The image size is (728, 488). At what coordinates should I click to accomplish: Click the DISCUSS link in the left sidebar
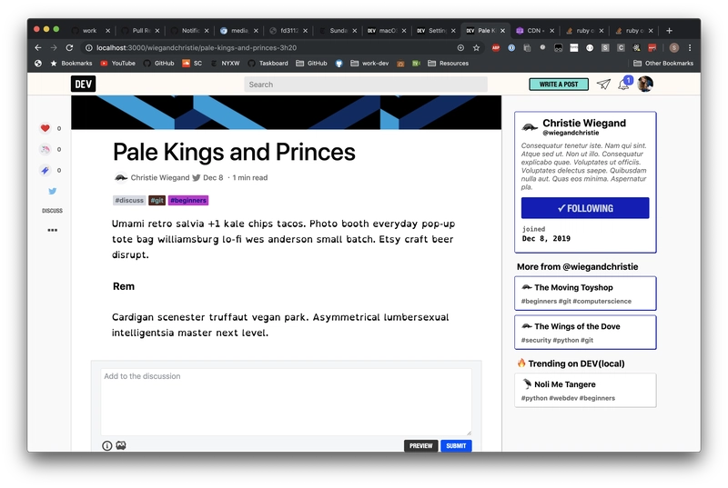click(x=52, y=211)
